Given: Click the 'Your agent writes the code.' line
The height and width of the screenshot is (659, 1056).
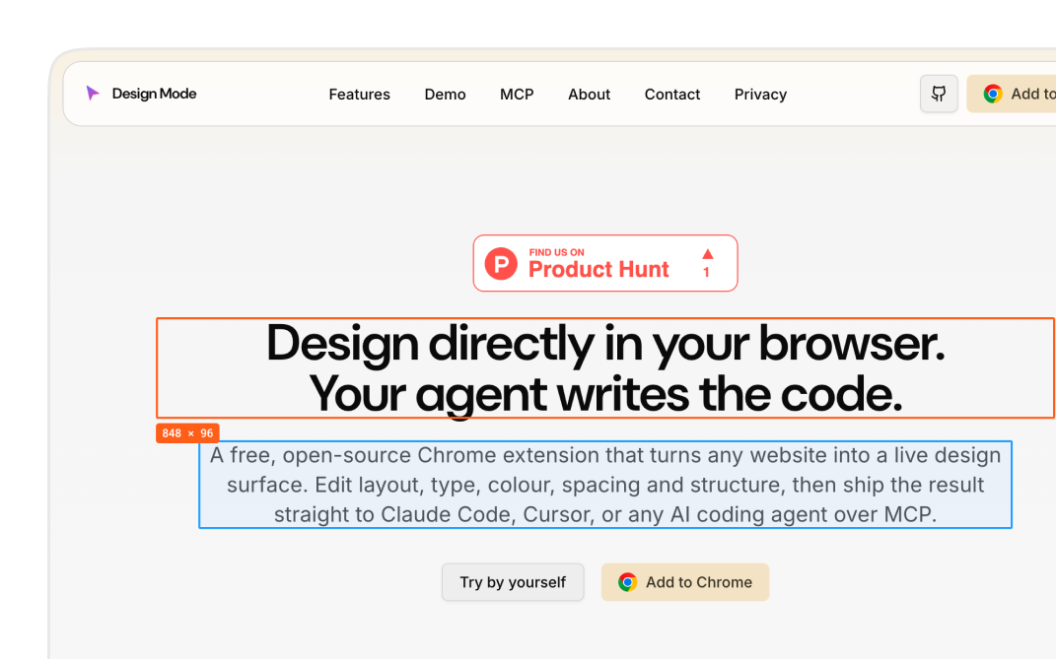Looking at the screenshot, I should tap(605, 394).
